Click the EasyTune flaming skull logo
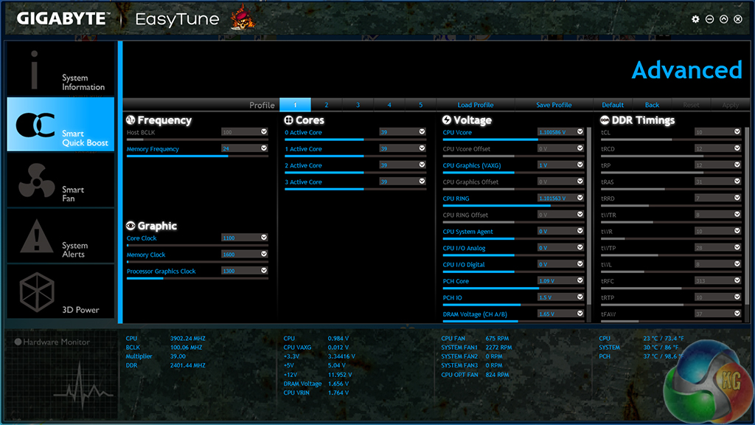 tap(242, 18)
